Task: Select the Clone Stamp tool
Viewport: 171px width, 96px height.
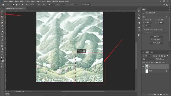Action: (2, 28)
